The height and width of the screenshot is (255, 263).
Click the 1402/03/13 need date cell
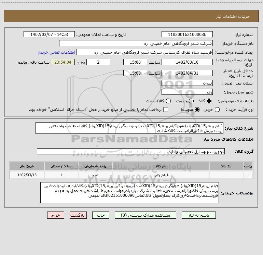point(27,175)
